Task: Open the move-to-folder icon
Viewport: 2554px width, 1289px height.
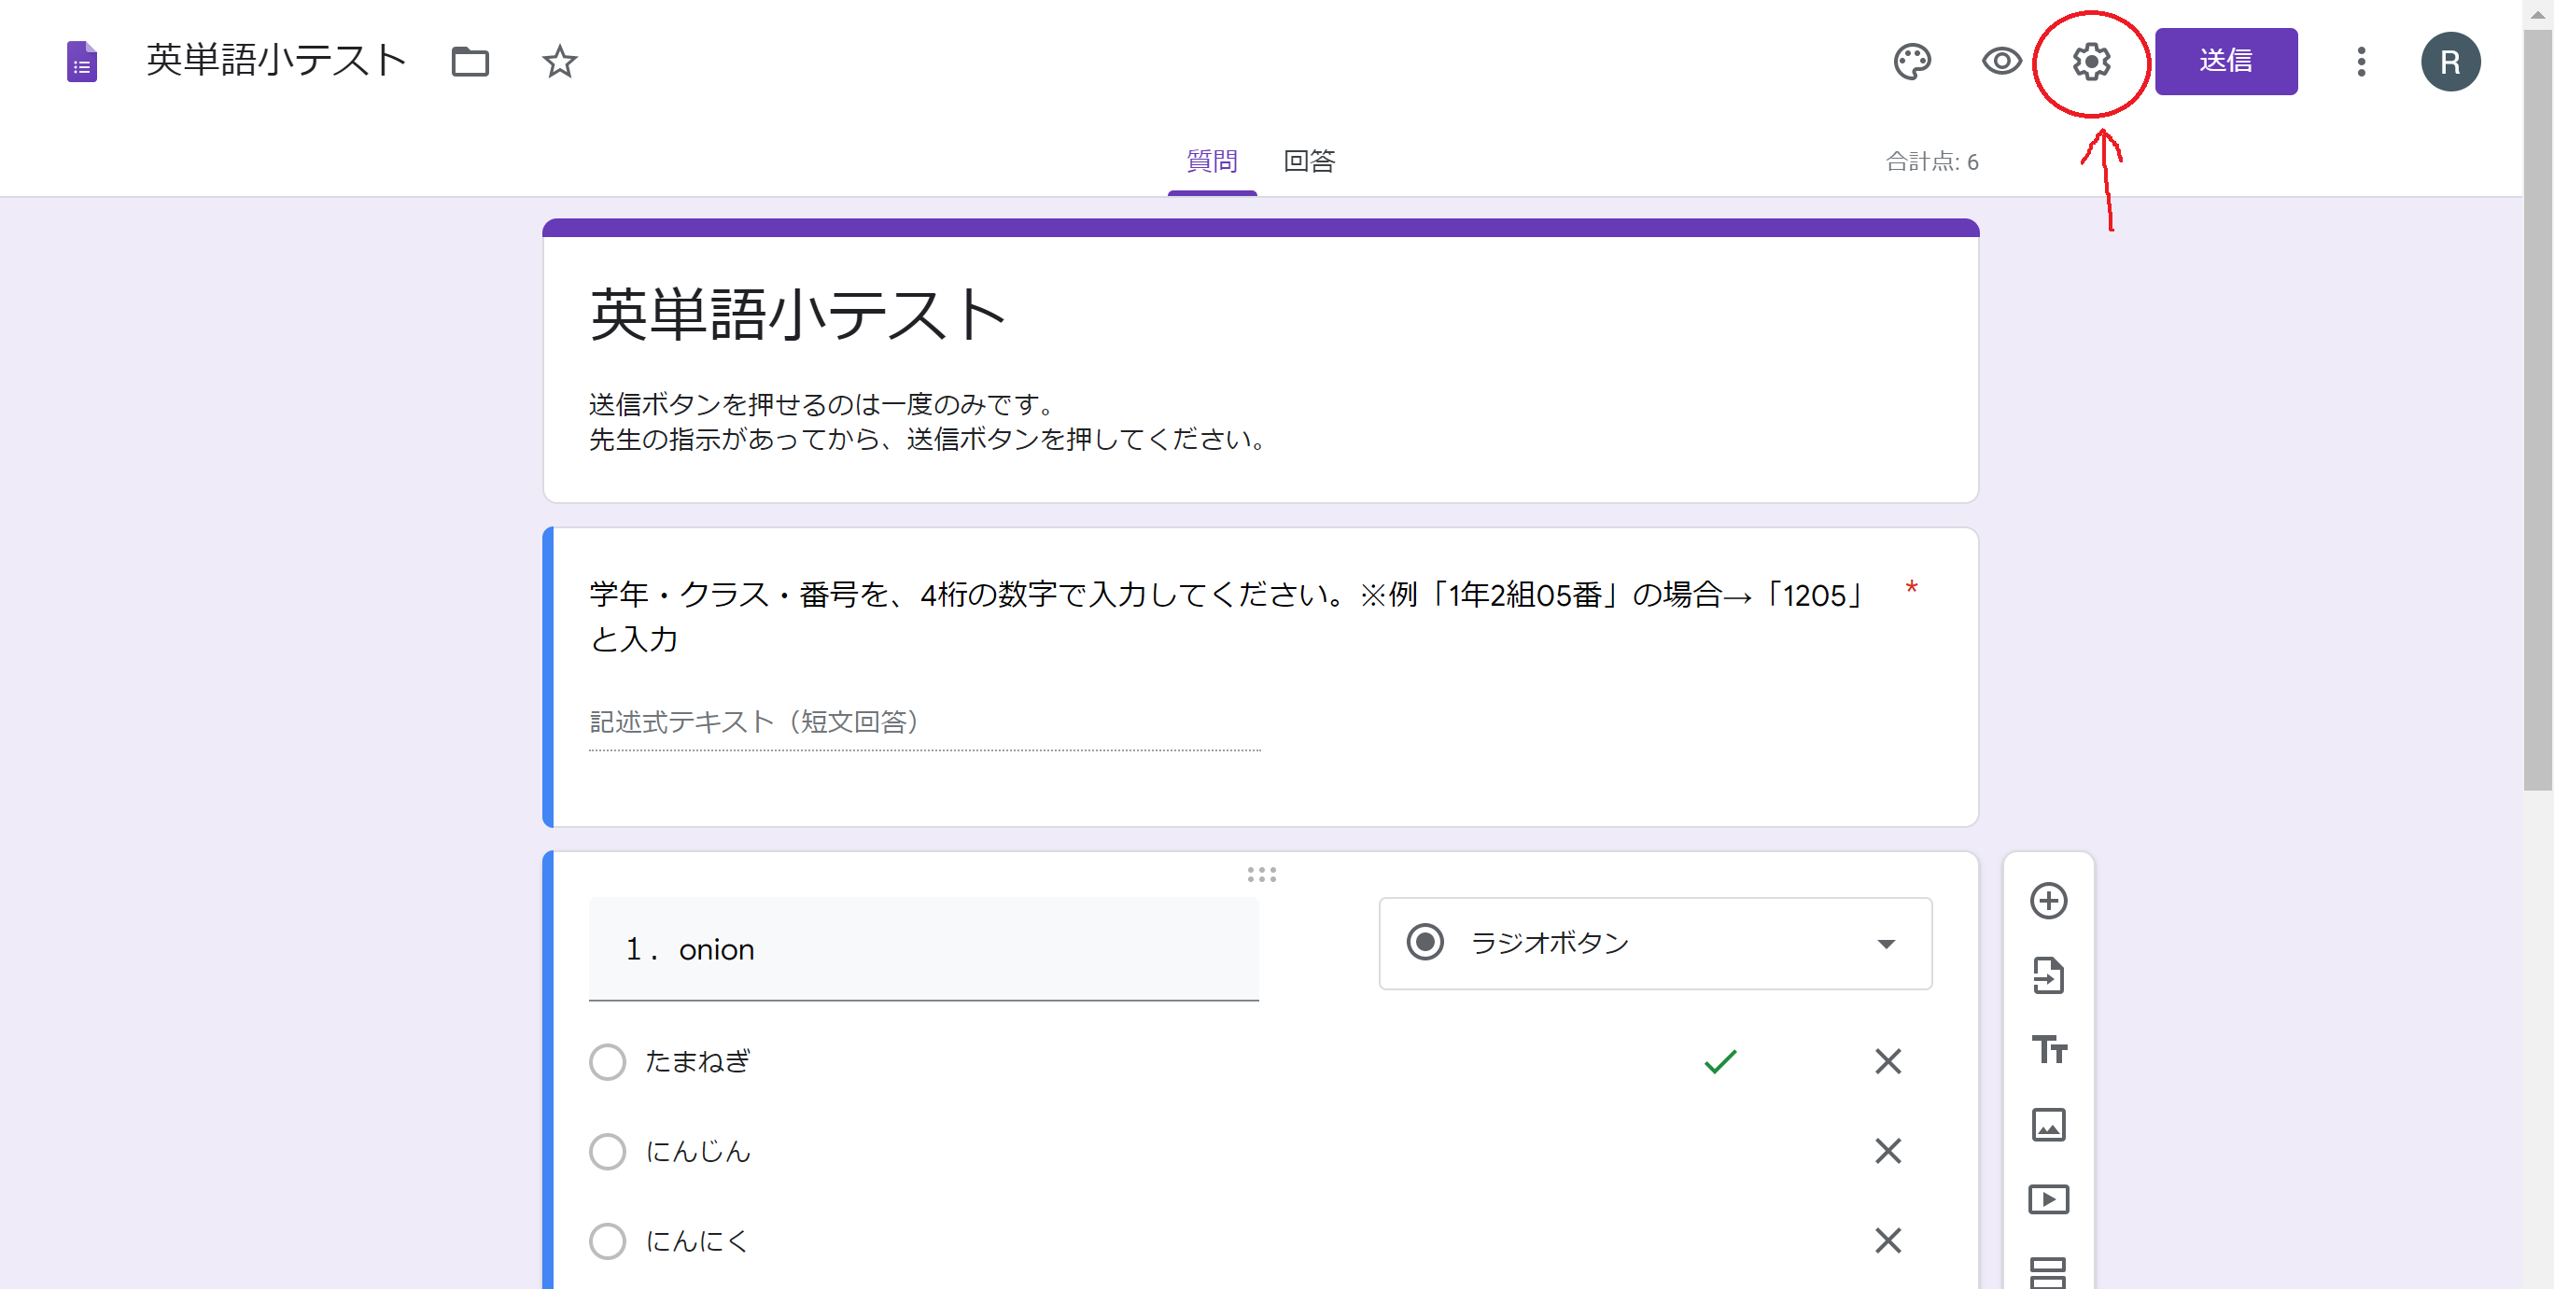Action: click(x=470, y=62)
